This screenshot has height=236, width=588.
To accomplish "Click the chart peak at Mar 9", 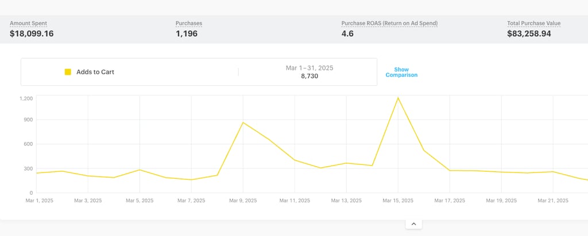I will [243, 123].
